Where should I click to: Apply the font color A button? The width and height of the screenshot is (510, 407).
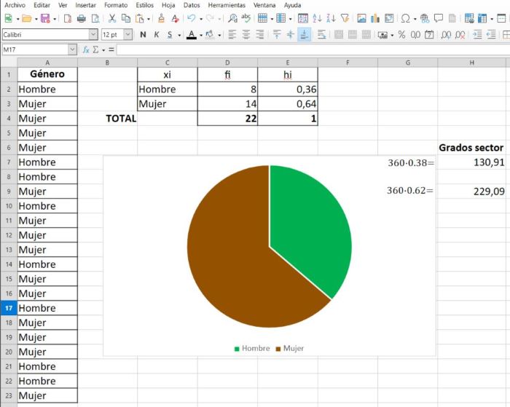192,34
